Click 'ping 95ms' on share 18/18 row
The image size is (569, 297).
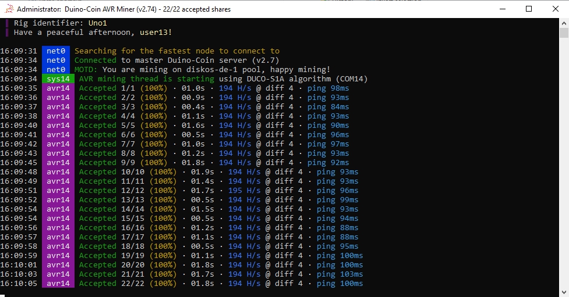tap(337, 246)
